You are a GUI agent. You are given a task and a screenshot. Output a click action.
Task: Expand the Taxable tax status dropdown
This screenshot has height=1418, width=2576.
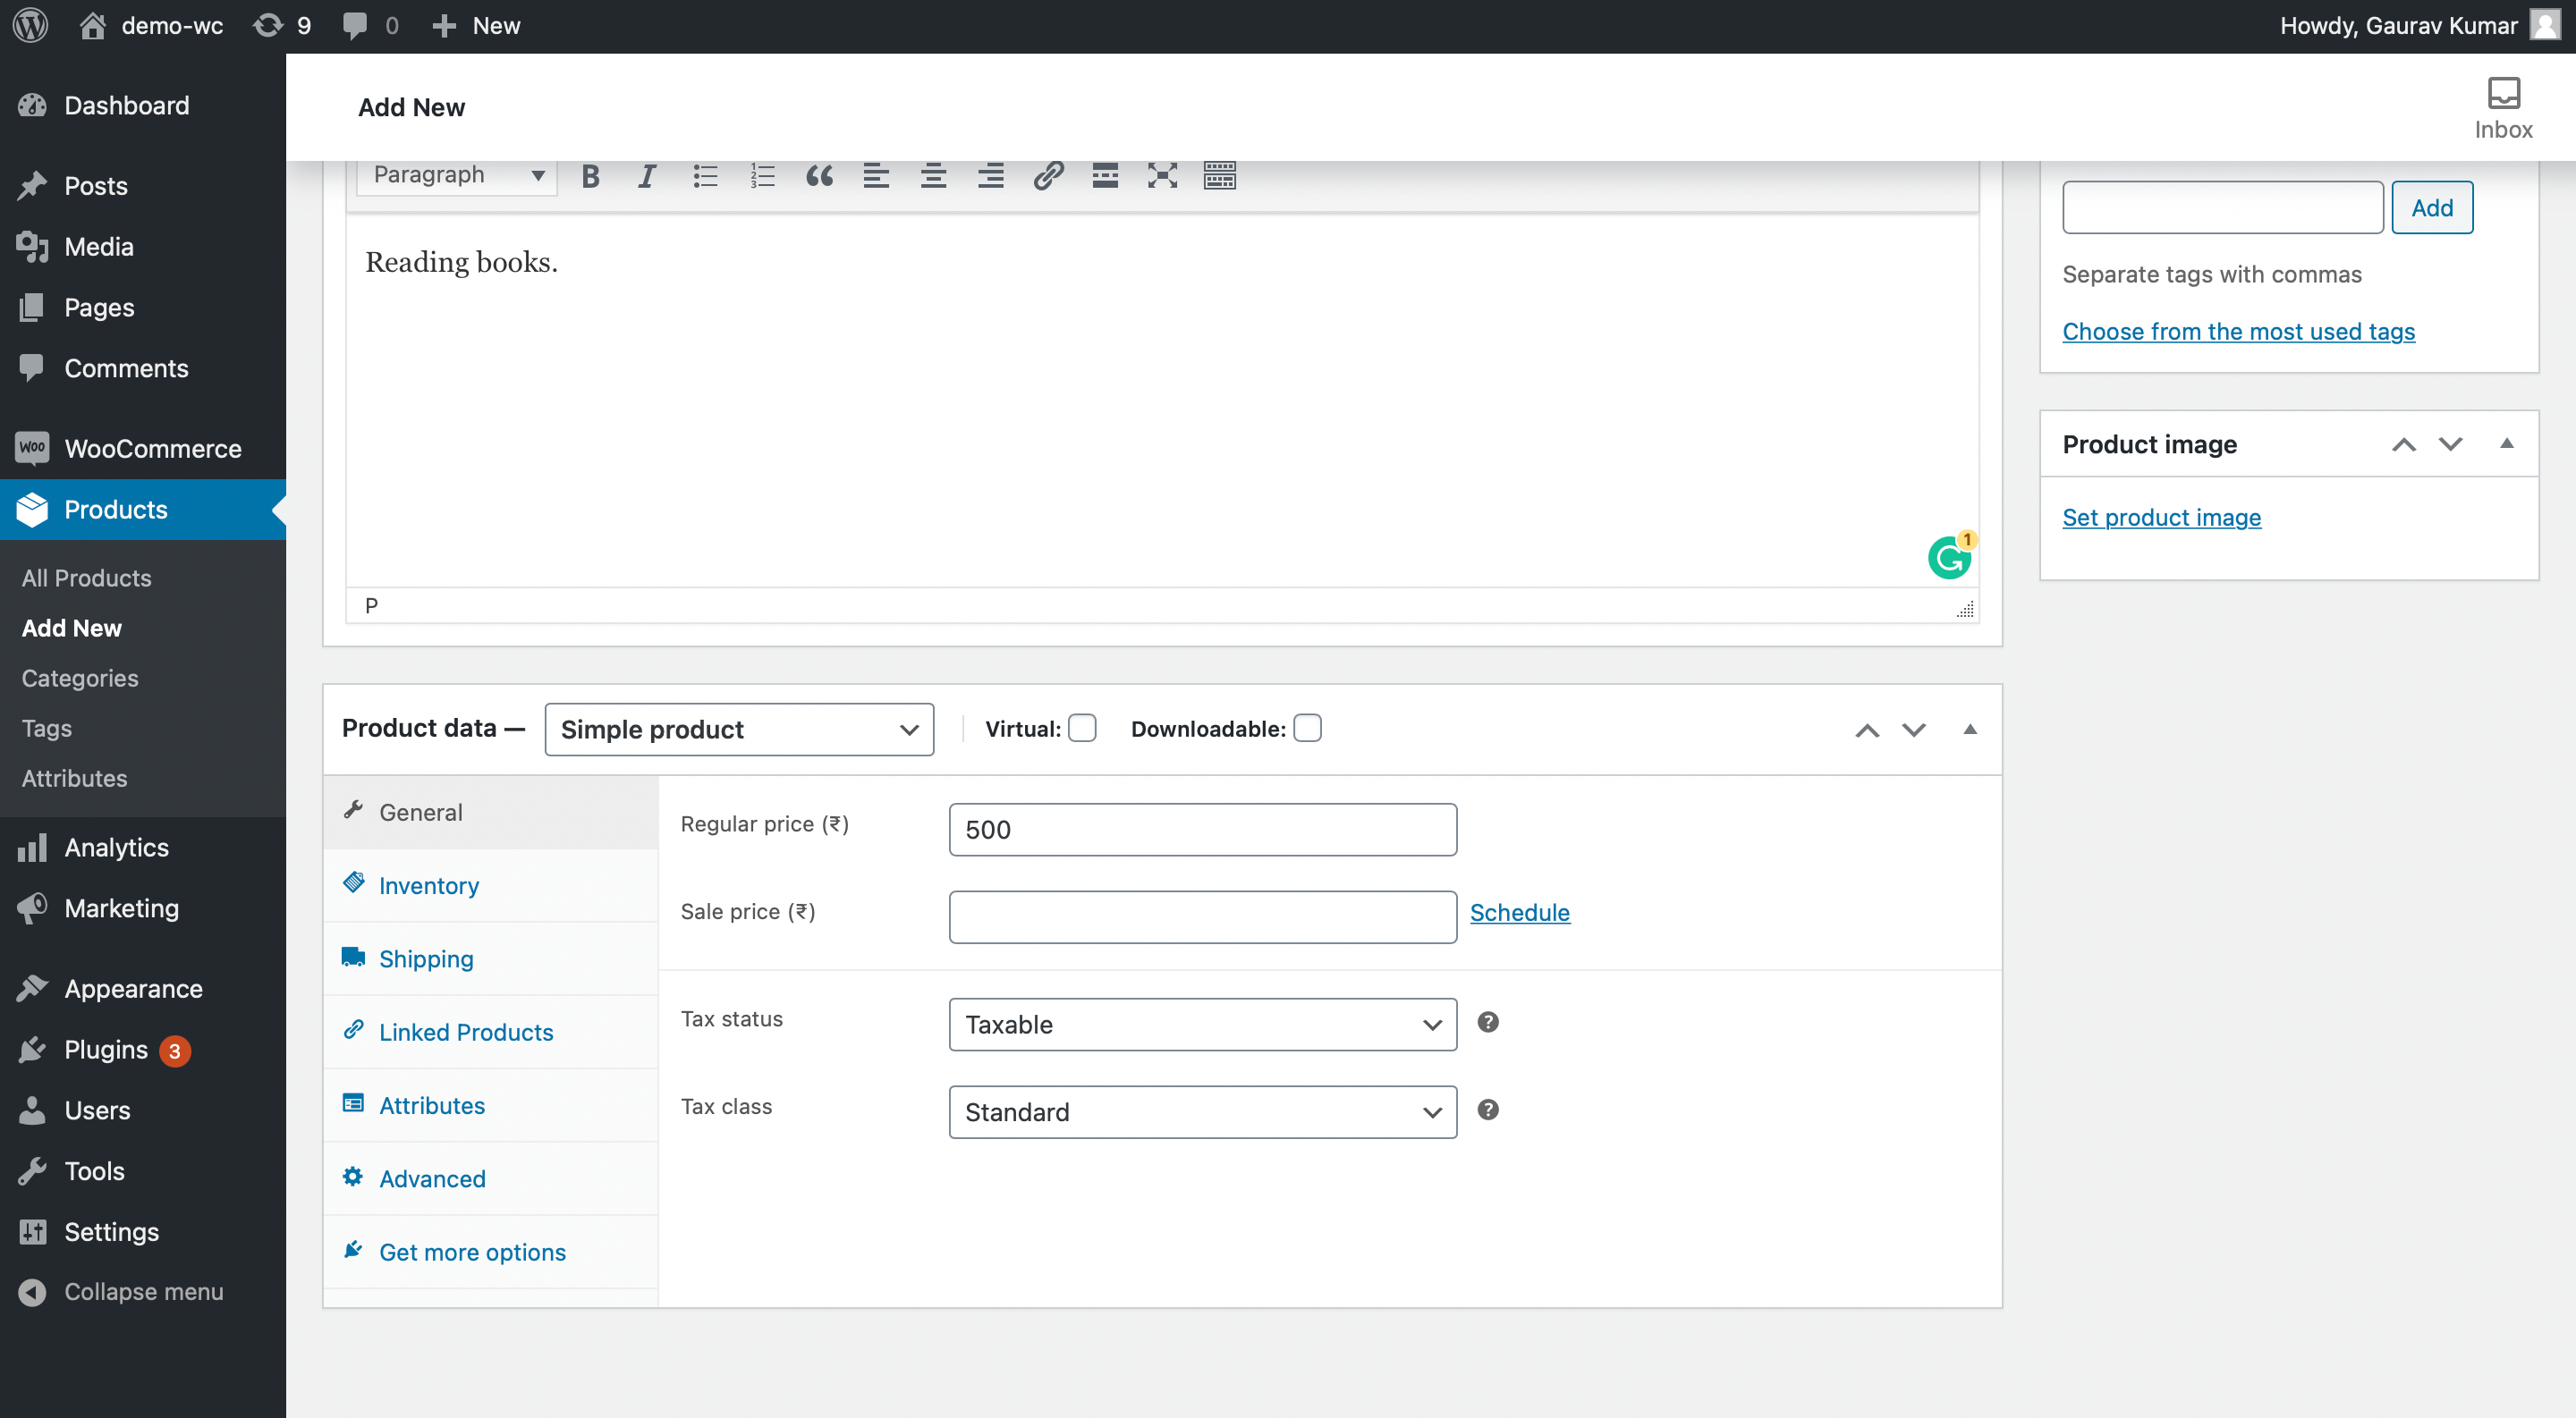[1202, 1025]
